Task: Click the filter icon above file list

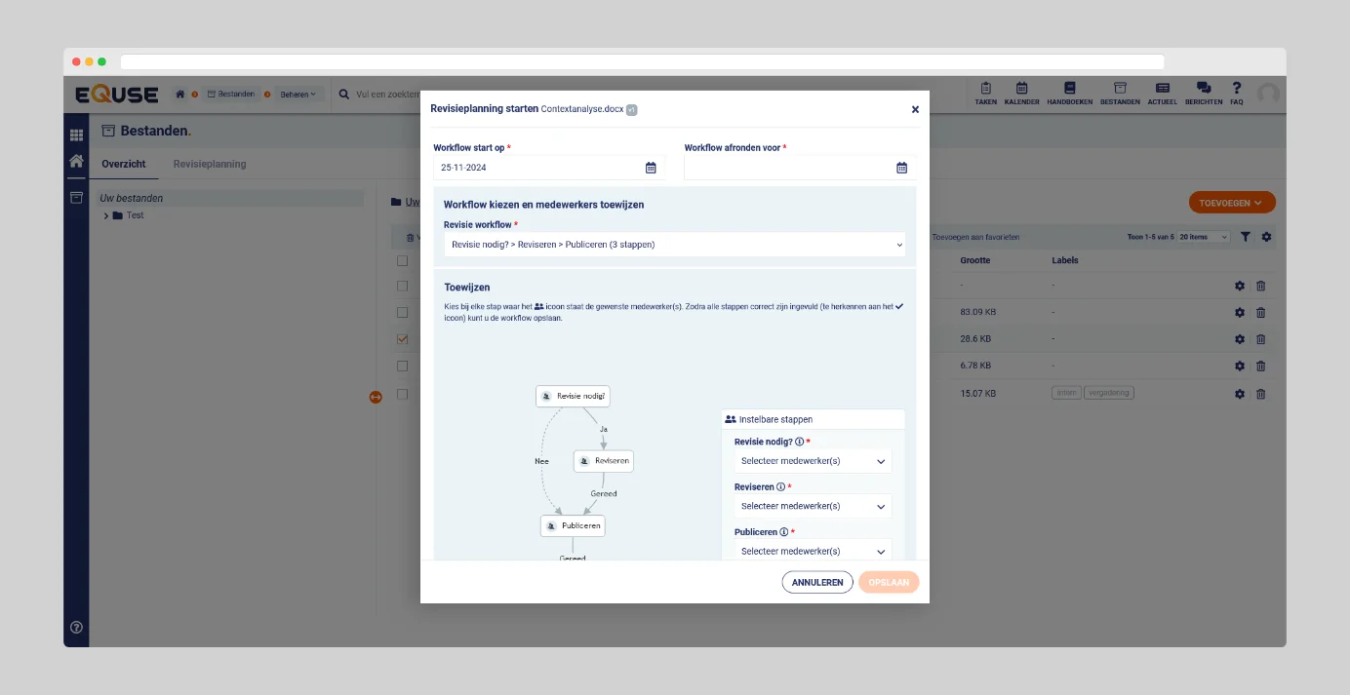Action: pos(1246,237)
